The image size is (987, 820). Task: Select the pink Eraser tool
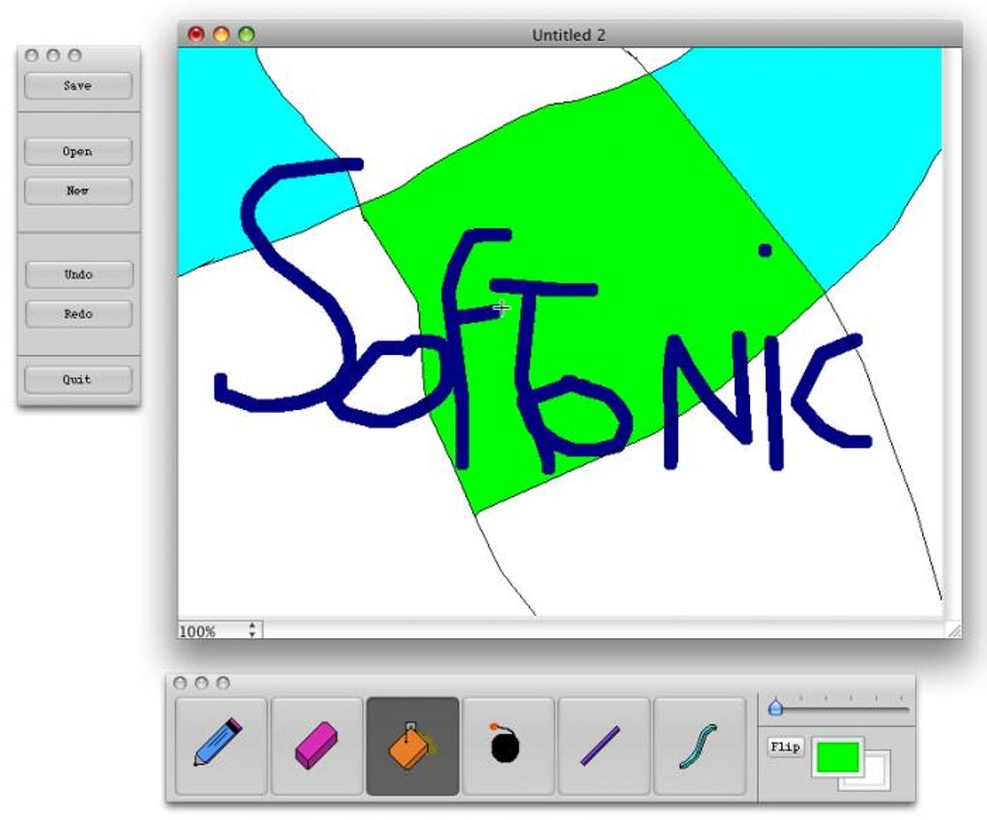click(x=316, y=746)
